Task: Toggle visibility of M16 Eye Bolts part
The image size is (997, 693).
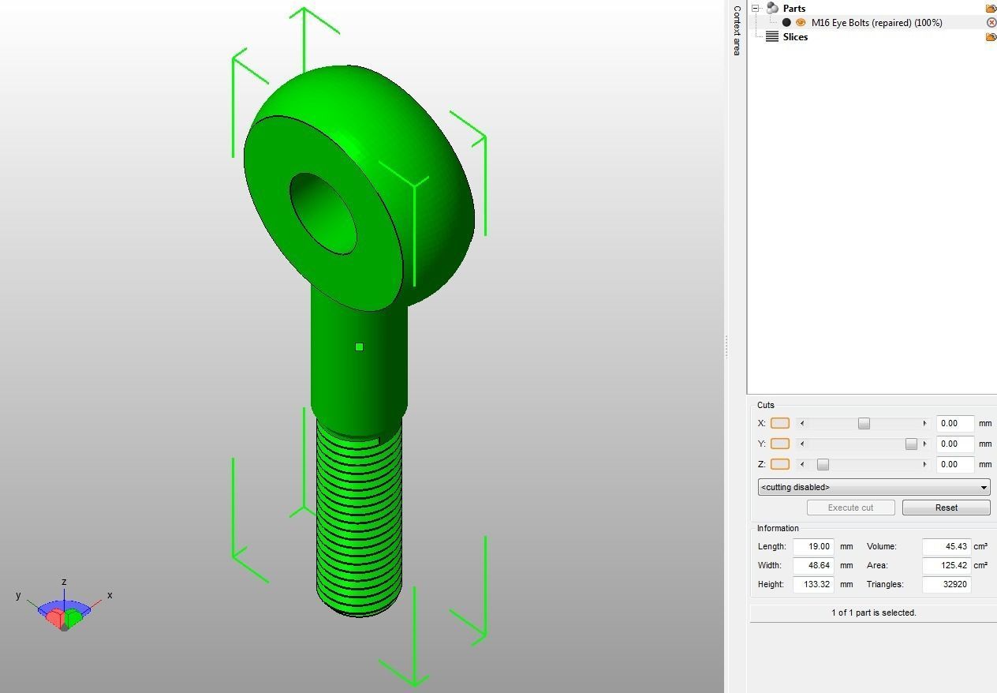Action: pyautogui.click(x=801, y=22)
